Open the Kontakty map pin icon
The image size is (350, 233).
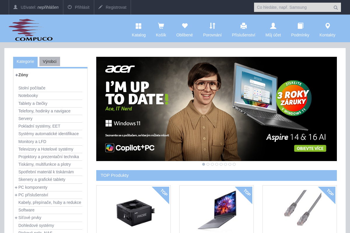pyautogui.click(x=328, y=26)
